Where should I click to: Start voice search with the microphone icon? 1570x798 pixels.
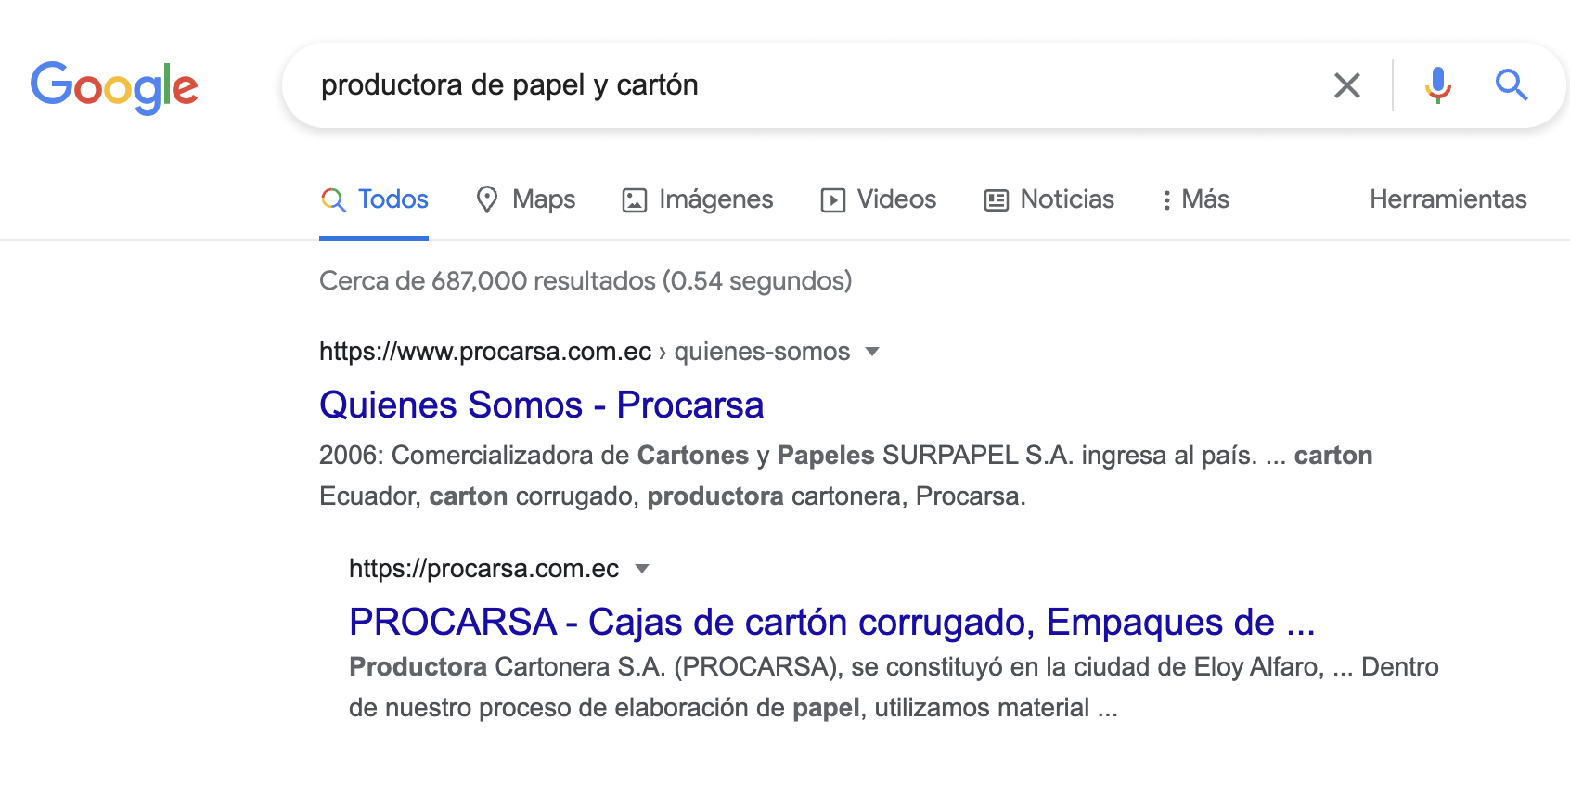pos(1438,85)
